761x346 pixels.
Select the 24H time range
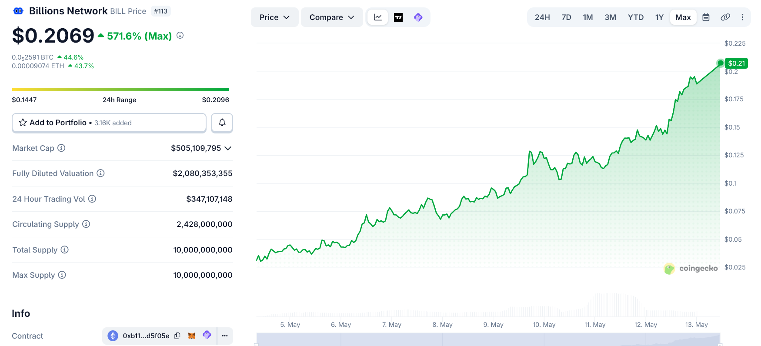542,17
